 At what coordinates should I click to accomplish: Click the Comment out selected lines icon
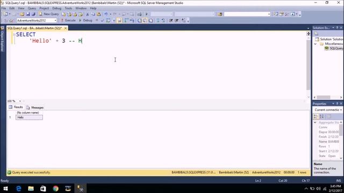(157, 20)
